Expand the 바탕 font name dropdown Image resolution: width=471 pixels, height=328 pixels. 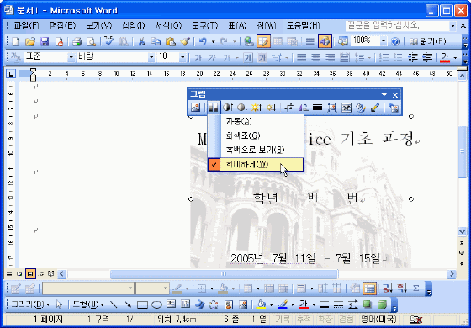click(x=151, y=57)
